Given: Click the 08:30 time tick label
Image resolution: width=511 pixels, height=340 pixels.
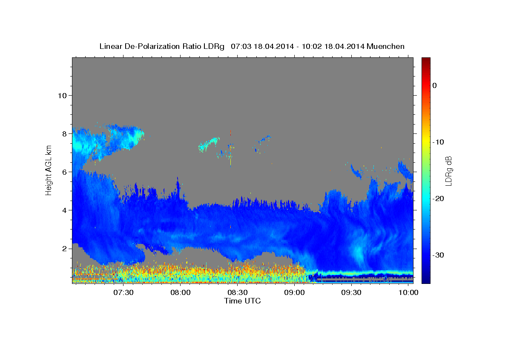Looking at the screenshot, I should [x=238, y=293].
